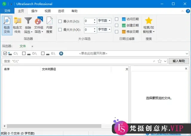Uncheck the C:\ drive checkbox
191x136 pixels.
coord(5,53)
